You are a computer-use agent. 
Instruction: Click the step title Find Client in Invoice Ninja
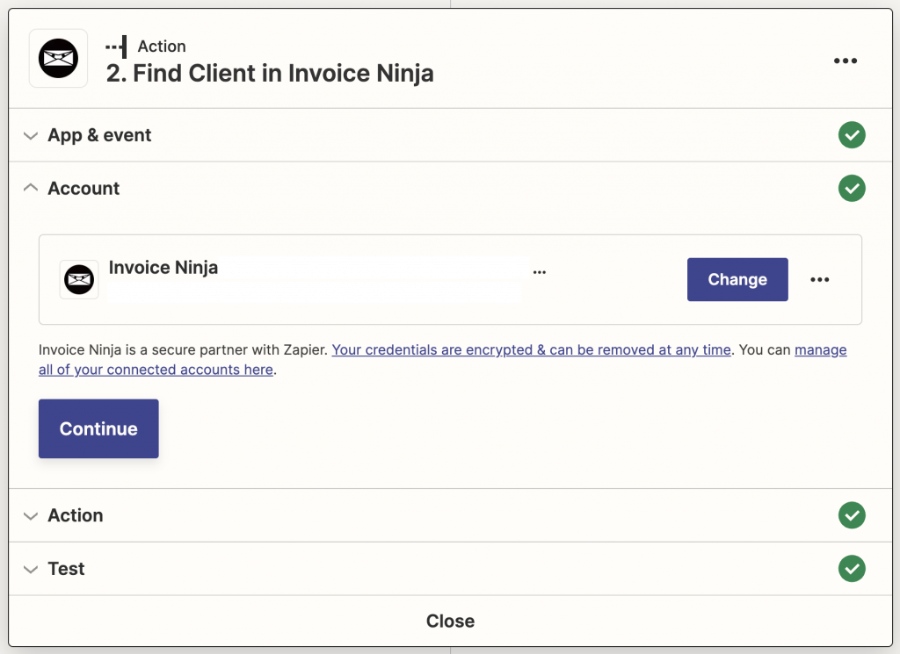[270, 74]
